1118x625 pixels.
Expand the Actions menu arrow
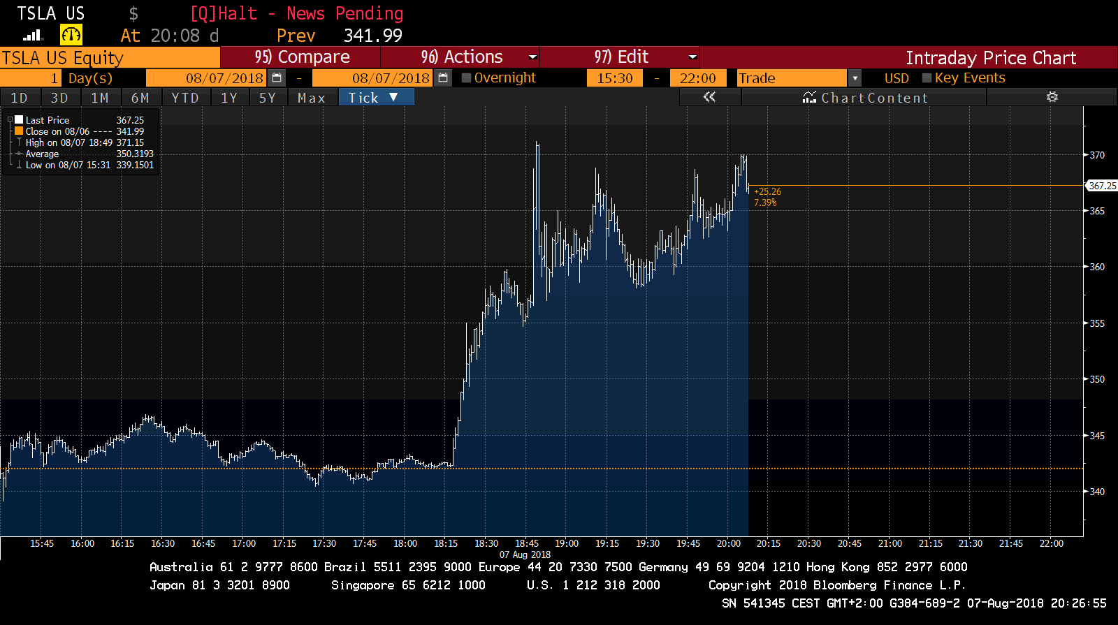point(532,57)
